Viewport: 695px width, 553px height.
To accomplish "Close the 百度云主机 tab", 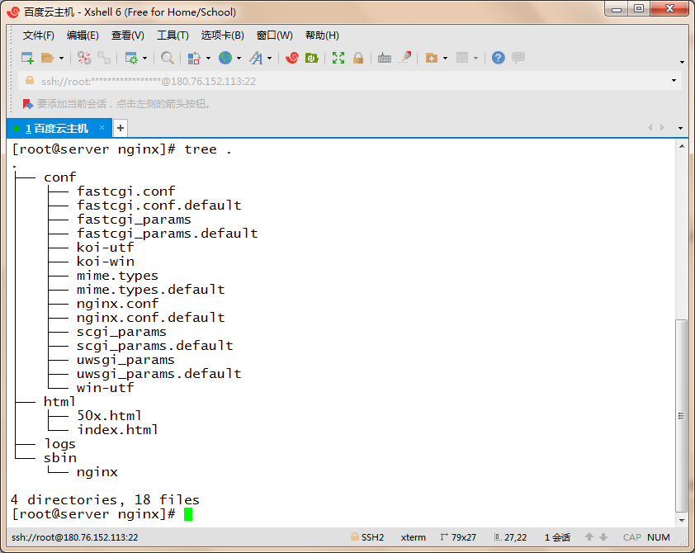I will click(x=102, y=128).
